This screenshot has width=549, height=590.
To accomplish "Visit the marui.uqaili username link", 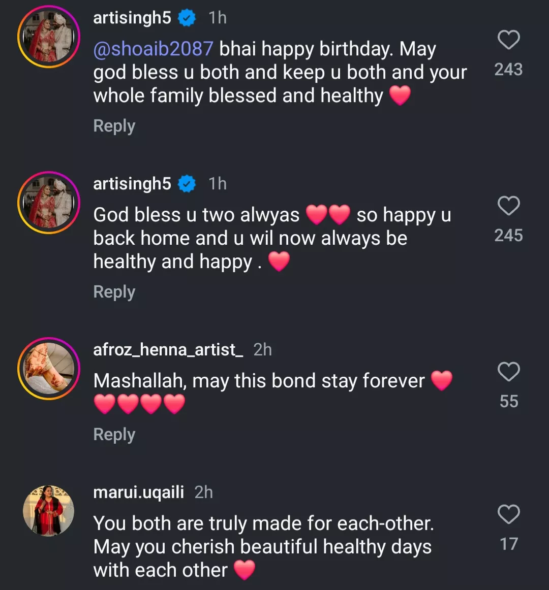I will pyautogui.click(x=138, y=492).
